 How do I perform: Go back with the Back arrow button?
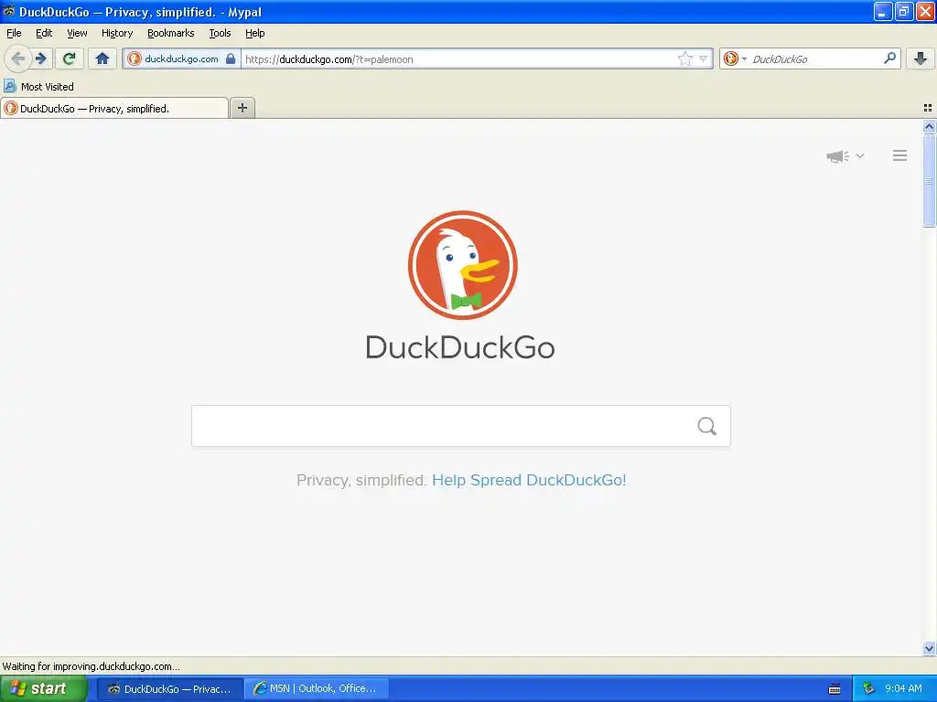(x=18, y=58)
